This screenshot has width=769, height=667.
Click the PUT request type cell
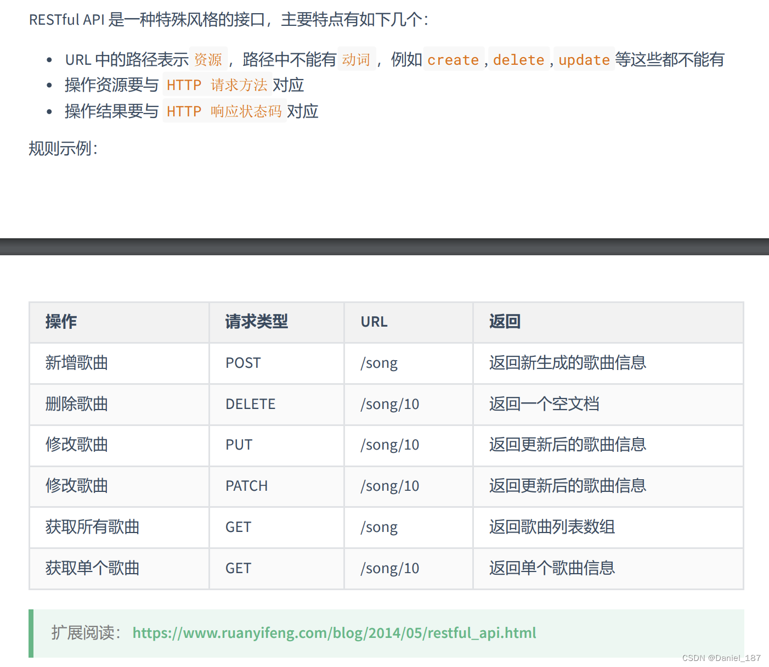(276, 445)
